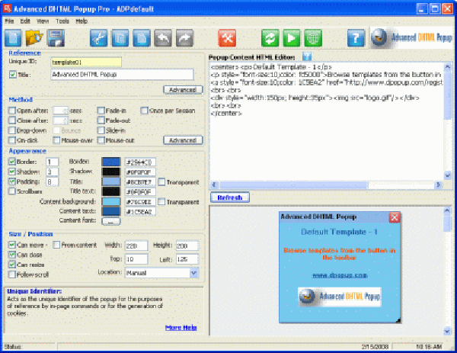
Task: Click the blue question mark help icon
Action: (355, 37)
